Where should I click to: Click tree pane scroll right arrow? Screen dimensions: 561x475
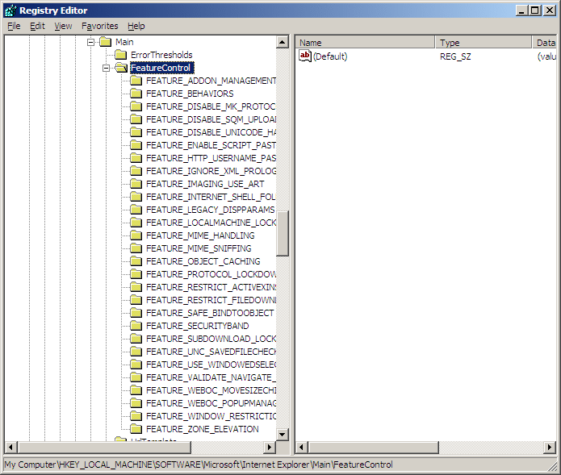tap(270, 447)
